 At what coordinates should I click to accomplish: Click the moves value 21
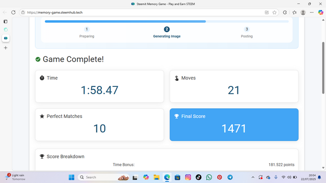coord(234,90)
